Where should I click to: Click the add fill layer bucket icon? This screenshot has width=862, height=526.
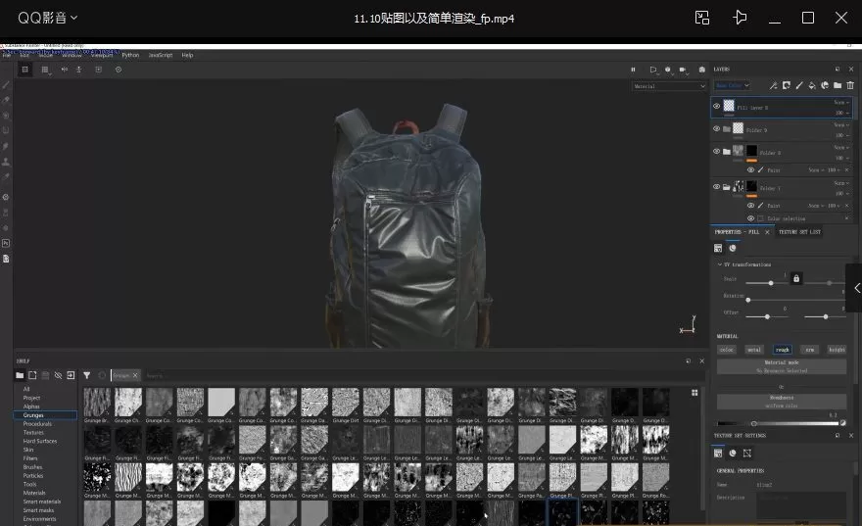812,85
